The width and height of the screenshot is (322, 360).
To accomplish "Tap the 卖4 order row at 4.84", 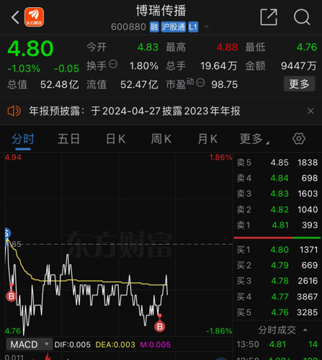I will point(277,178).
